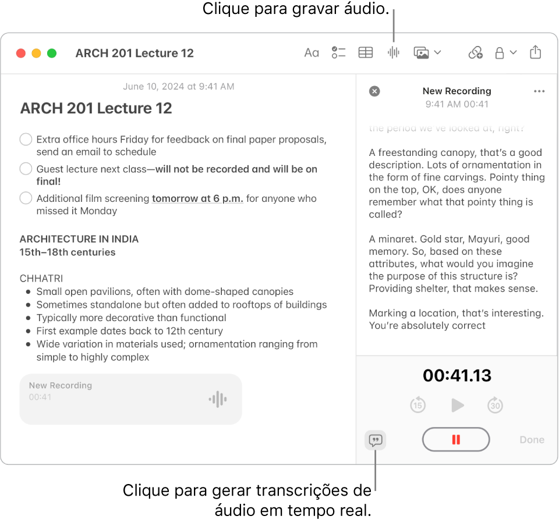The height and width of the screenshot is (523, 559).
Task: Toggle live transcription with the quote bubble icon
Action: (x=376, y=440)
